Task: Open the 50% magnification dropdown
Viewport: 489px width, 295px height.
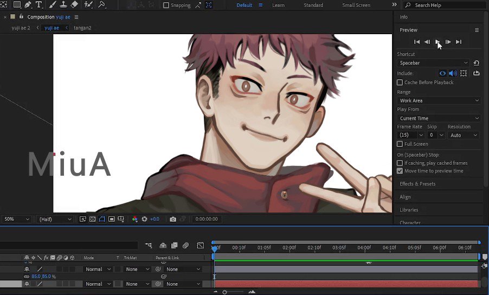Action: coord(16,219)
